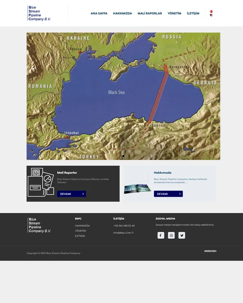The height and width of the screenshot is (303, 243).
Task: Click DEVAMI button under Hakkımızda card
Action: point(168,194)
